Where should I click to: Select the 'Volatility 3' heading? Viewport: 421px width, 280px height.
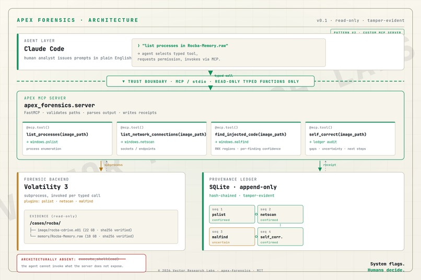tap(46, 187)
